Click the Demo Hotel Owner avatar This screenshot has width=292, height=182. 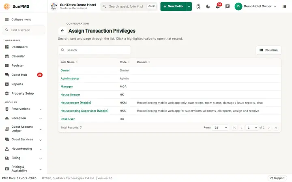[238, 6]
